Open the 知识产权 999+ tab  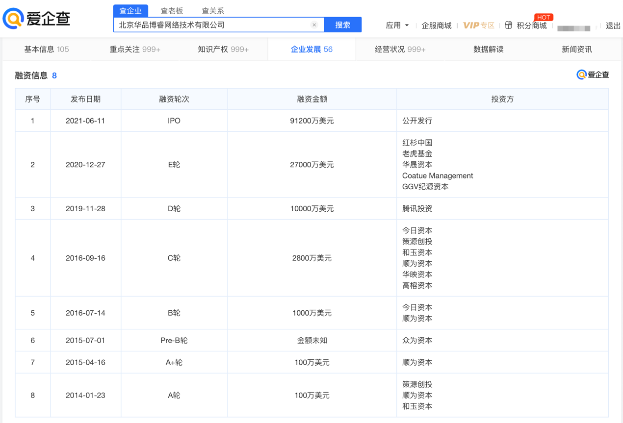tap(223, 50)
